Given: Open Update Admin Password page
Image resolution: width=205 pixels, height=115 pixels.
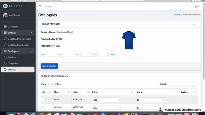Looking at the screenshot, I should click(18, 39).
